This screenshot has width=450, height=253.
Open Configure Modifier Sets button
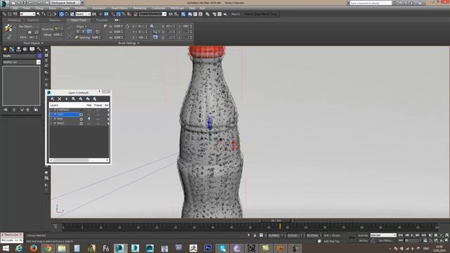tap(36, 110)
